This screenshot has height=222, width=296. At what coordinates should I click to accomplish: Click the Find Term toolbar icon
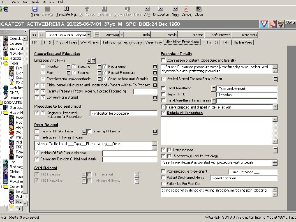point(104,12)
